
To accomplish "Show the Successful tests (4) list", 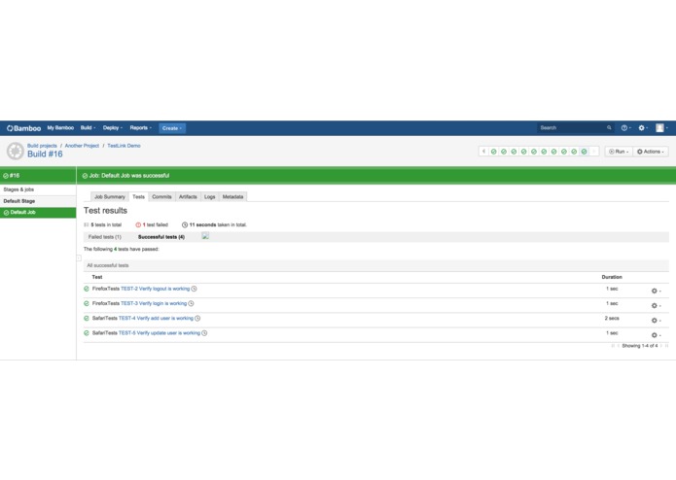I will coord(161,237).
